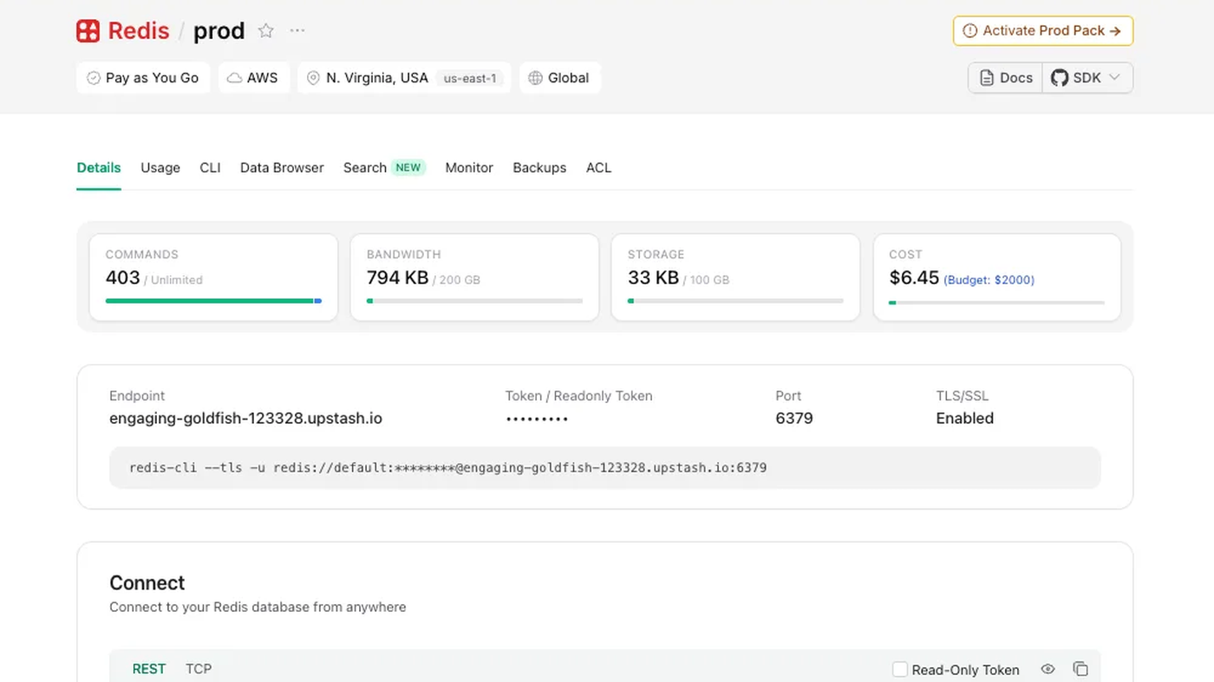
Task: Click the Global badge
Action: click(560, 78)
